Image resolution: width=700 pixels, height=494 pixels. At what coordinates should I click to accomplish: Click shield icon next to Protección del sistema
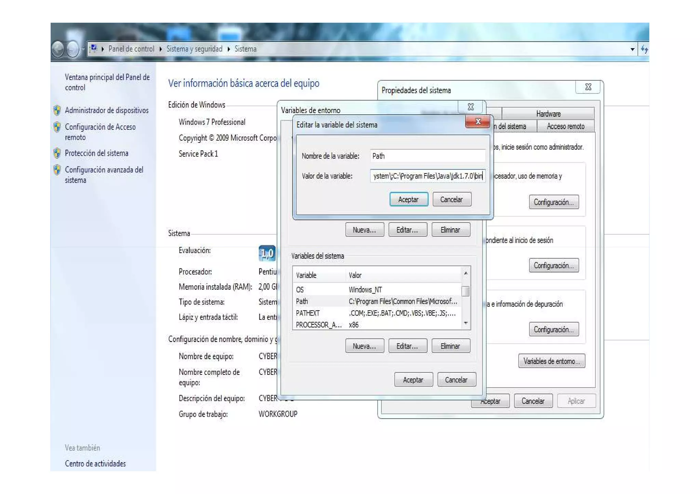click(57, 153)
